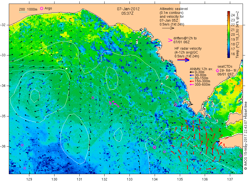Screen dimensions: 249x183
Task: Click the 135 longitude axis label
Action: tap(180, 179)
